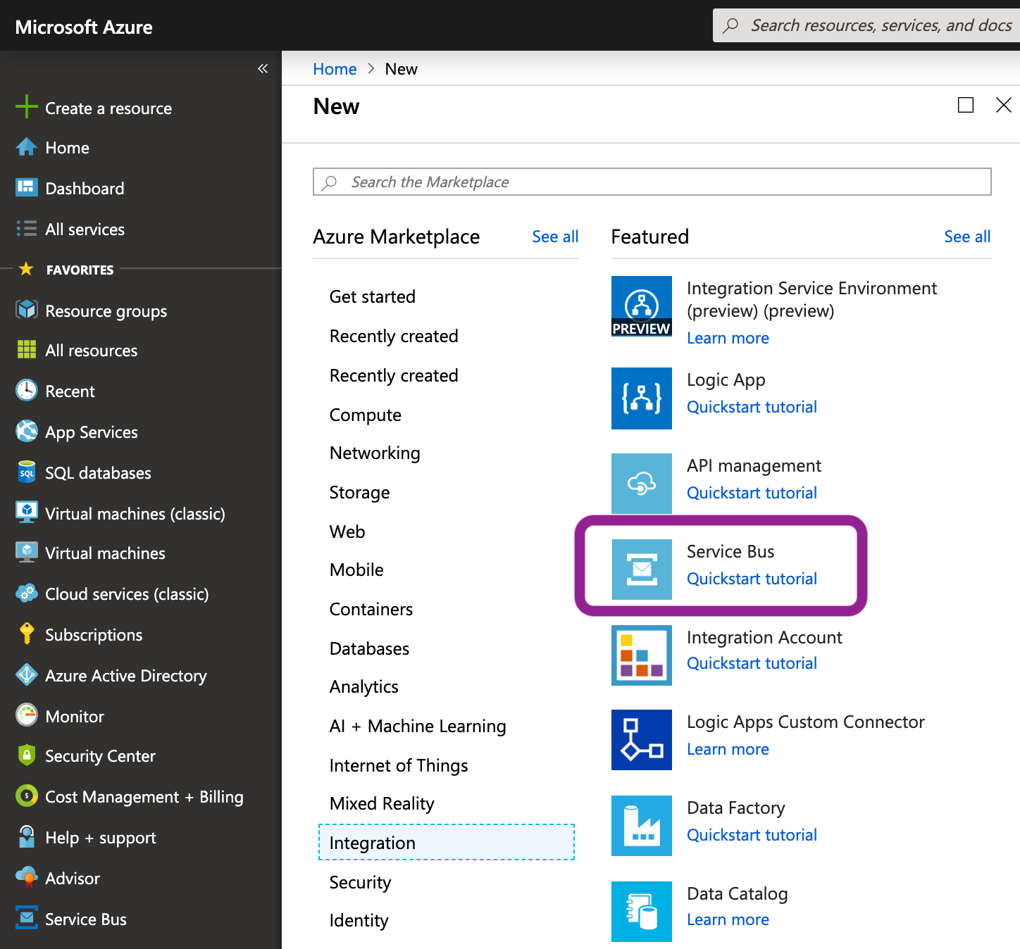This screenshot has height=949, width=1020.
Task: Click the Service Bus title in Featured
Action: coord(730,551)
